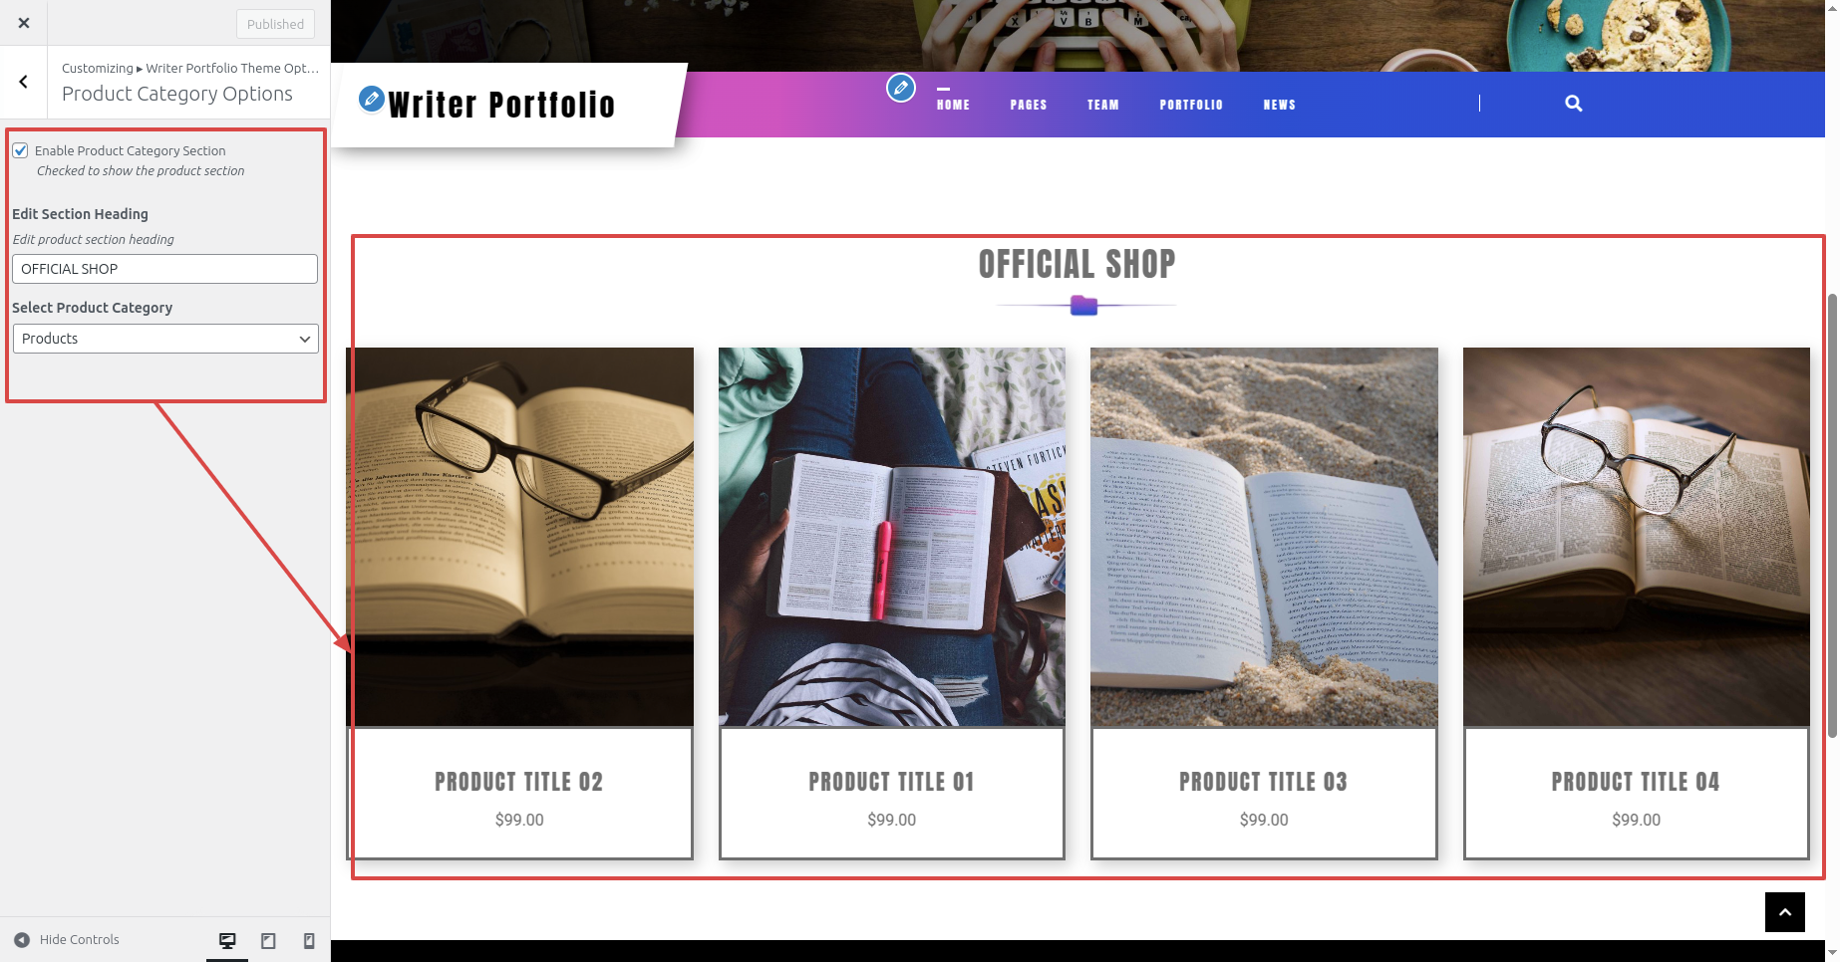Image resolution: width=1840 pixels, height=962 pixels.
Task: Open the PAGES menu item
Action: tap(1029, 105)
